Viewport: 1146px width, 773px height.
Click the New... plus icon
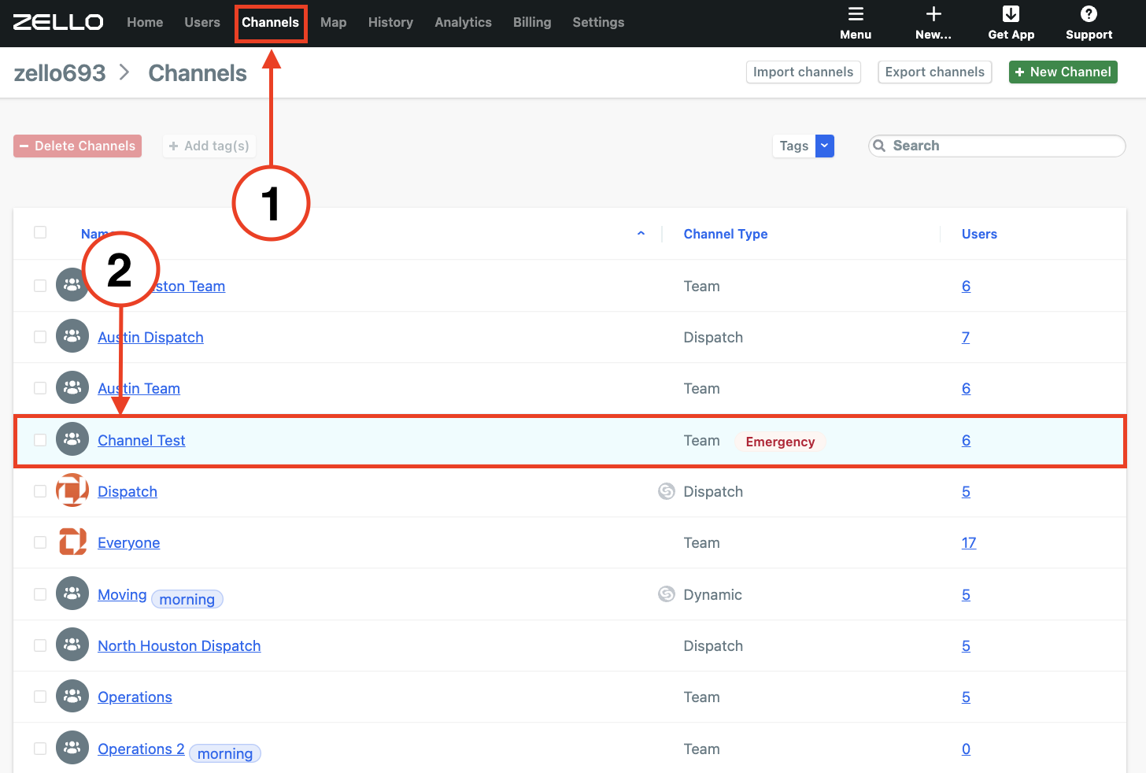[x=933, y=14]
